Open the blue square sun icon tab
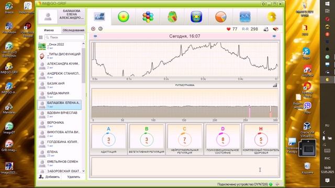Image resolution: width=335 pixels, height=188 pixels. tap(196, 17)
